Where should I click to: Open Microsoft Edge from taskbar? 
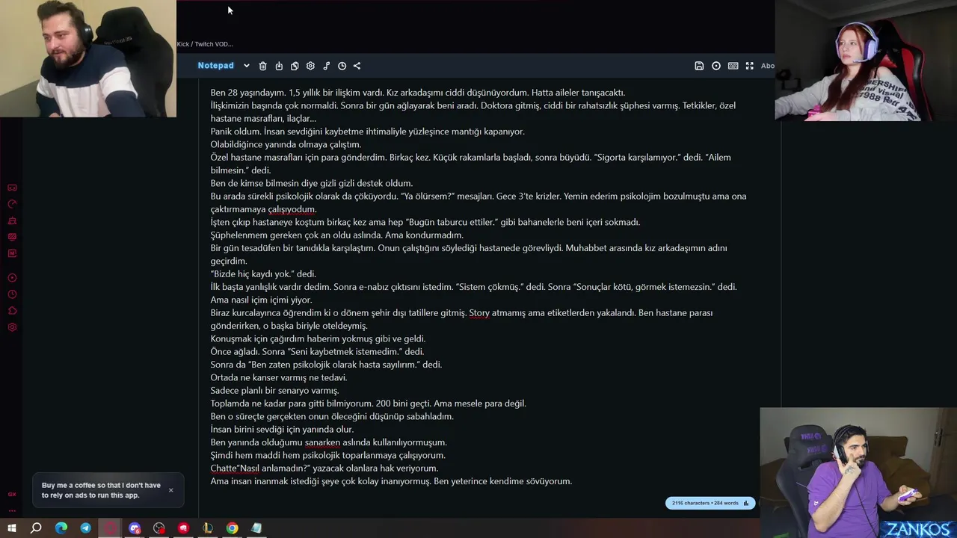point(61,528)
